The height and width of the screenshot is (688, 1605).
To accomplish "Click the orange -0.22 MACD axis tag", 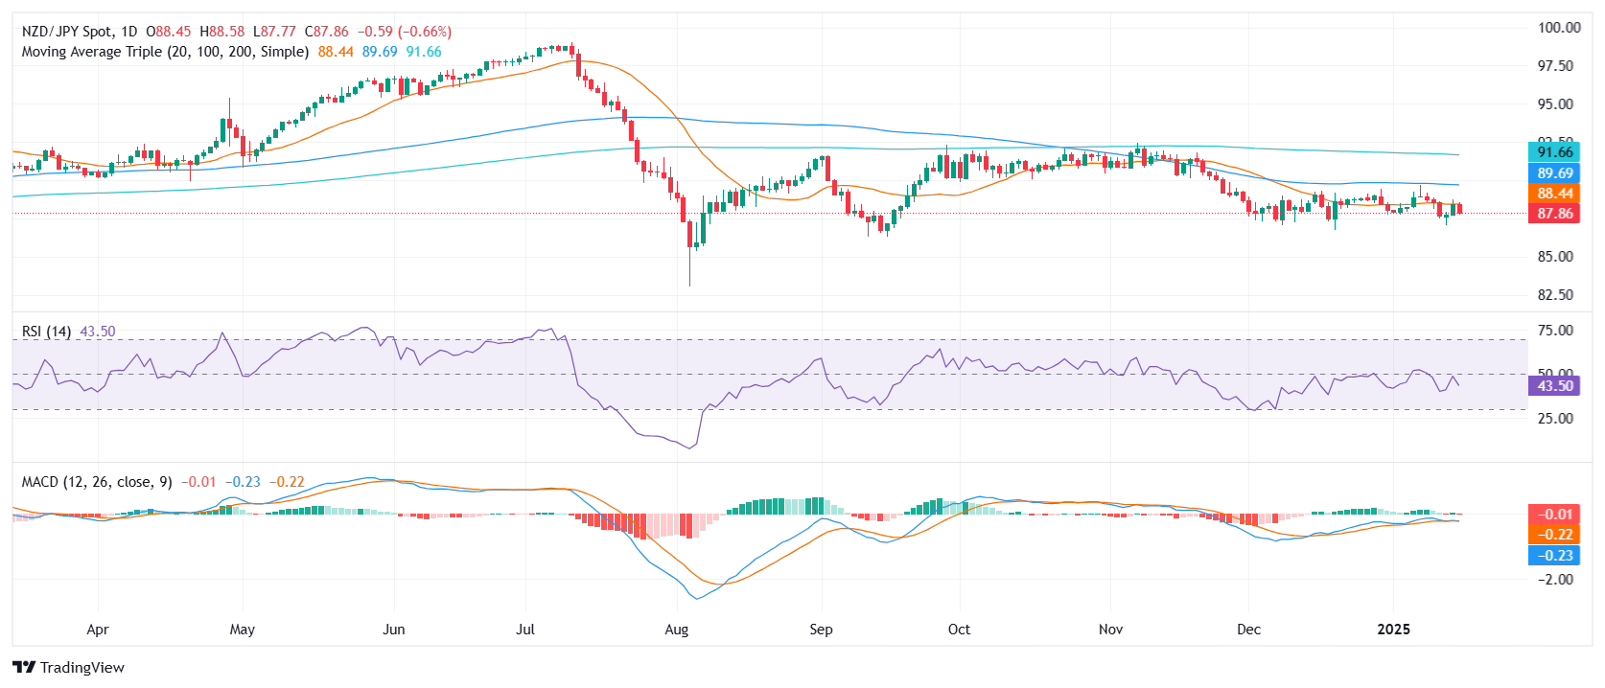I will tap(1553, 535).
